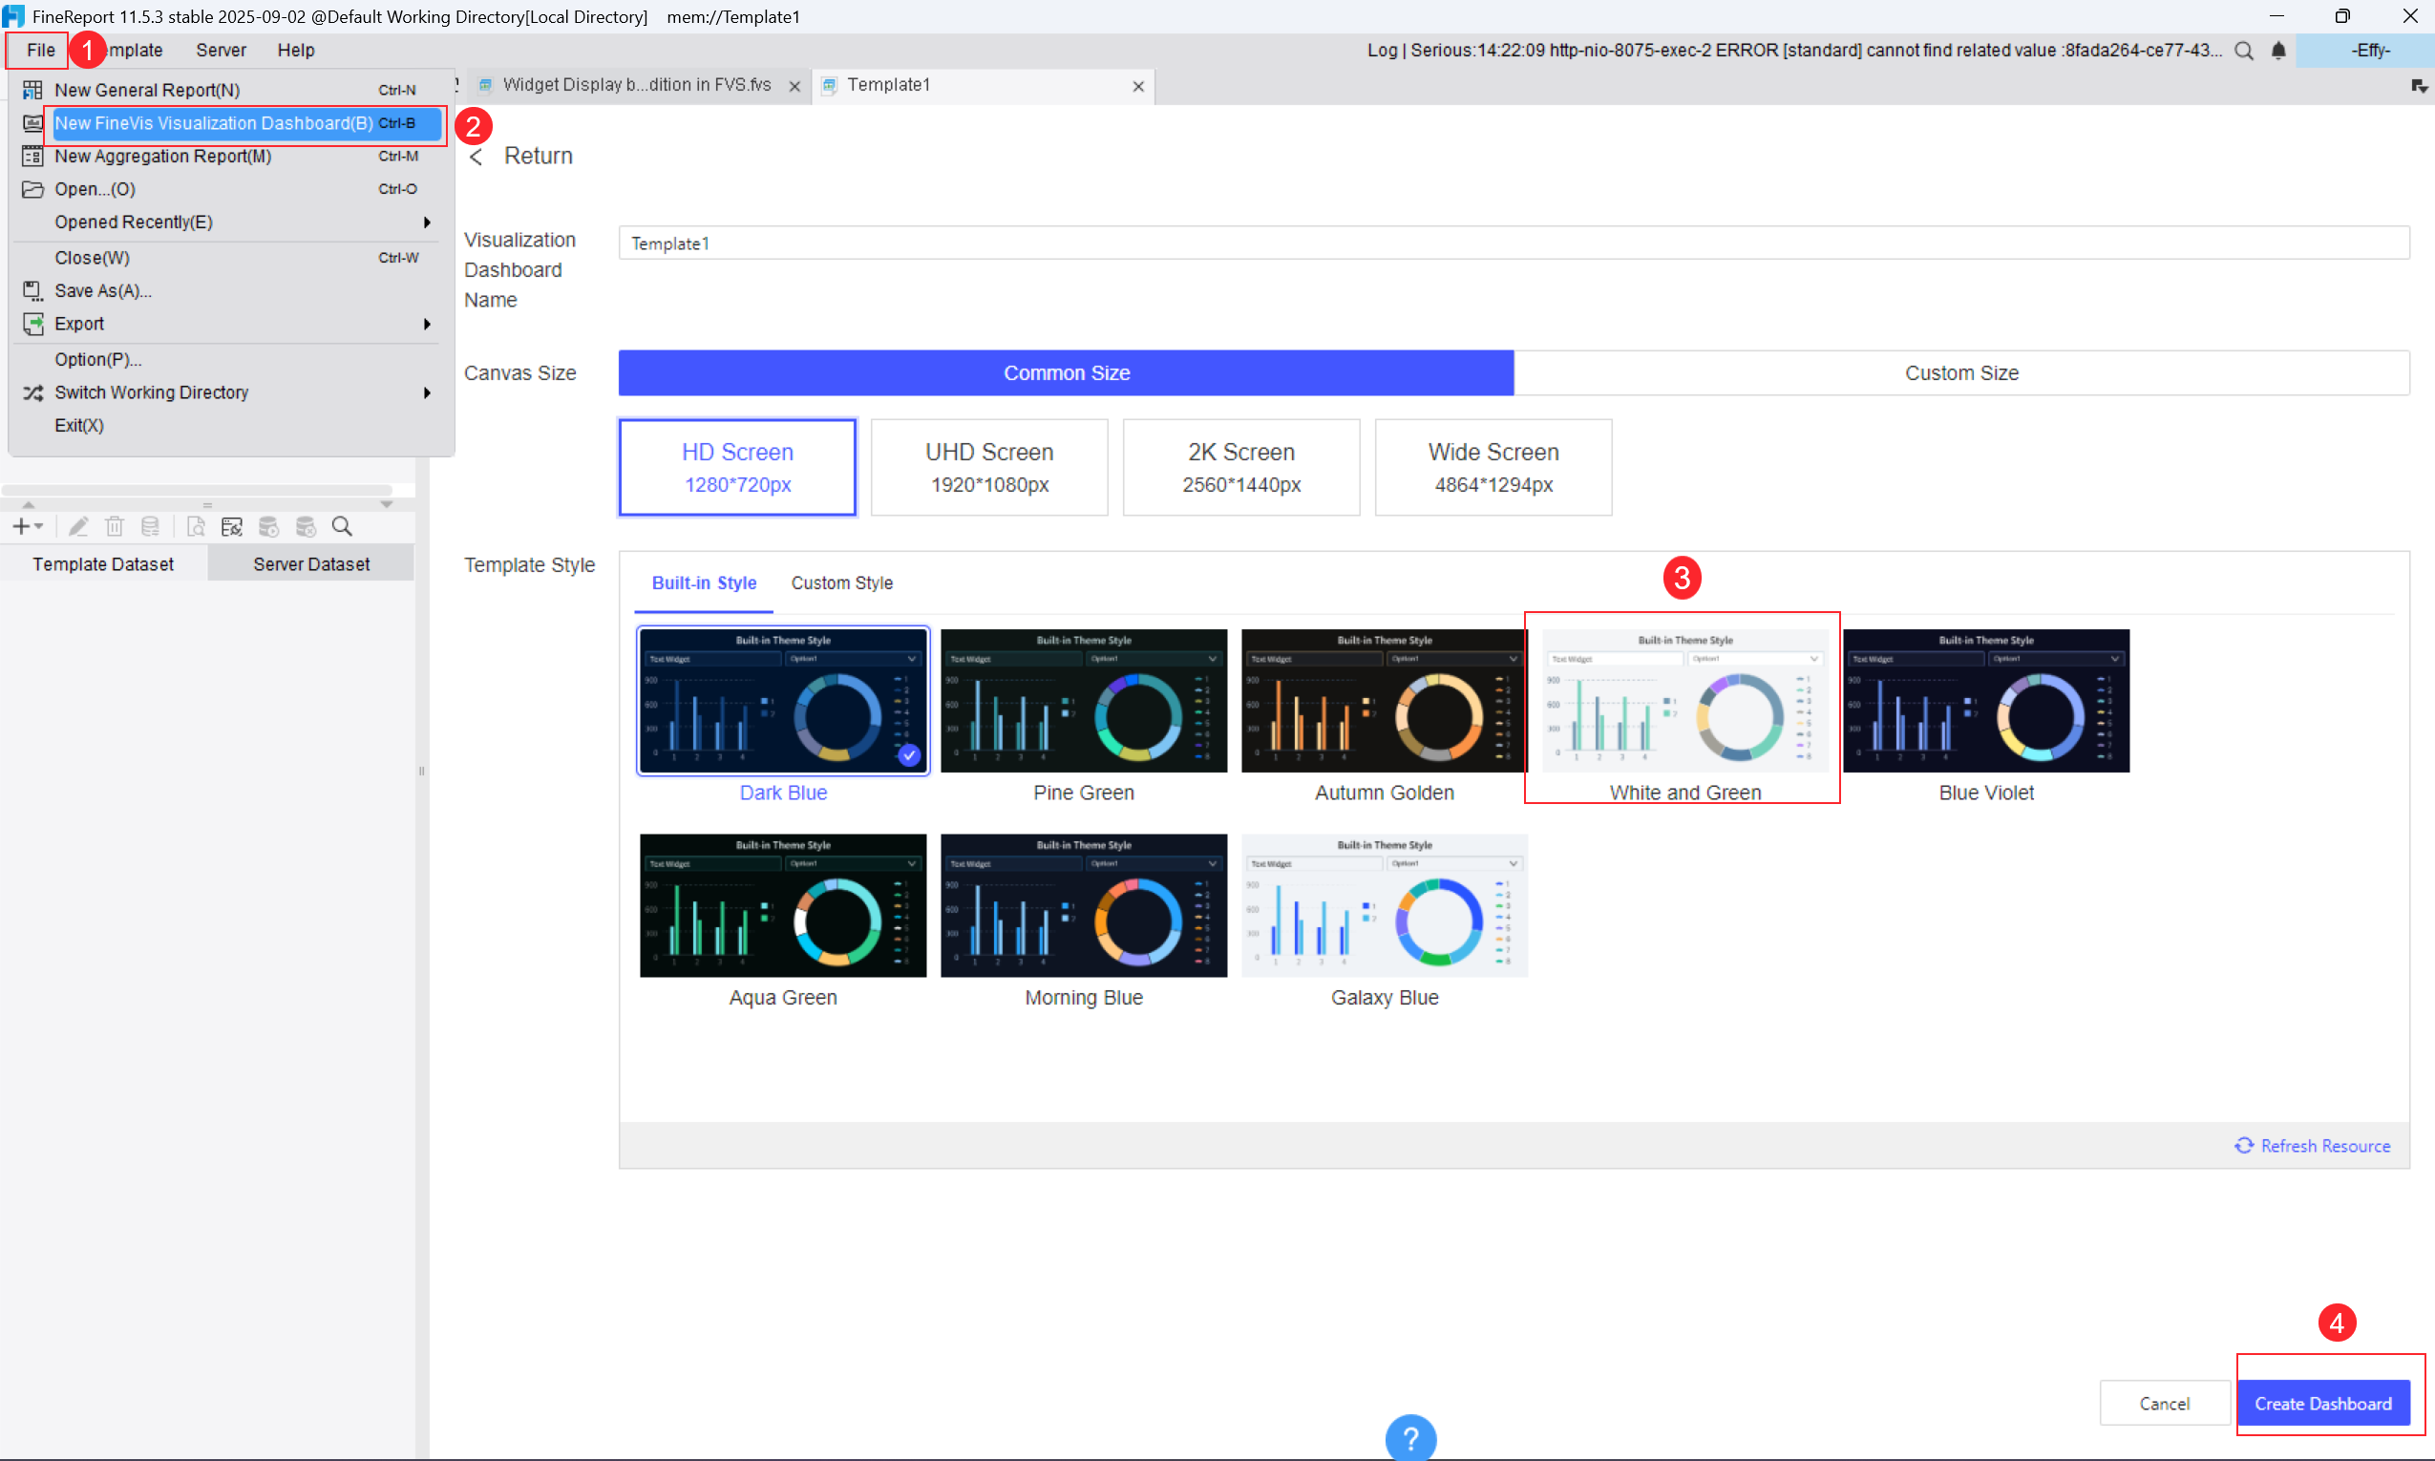
Task: Open the Server menu
Action: tap(221, 51)
